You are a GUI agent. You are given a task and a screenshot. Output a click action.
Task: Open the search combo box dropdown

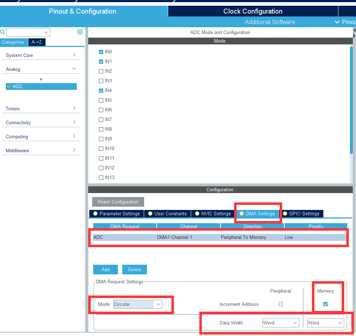pos(46,32)
